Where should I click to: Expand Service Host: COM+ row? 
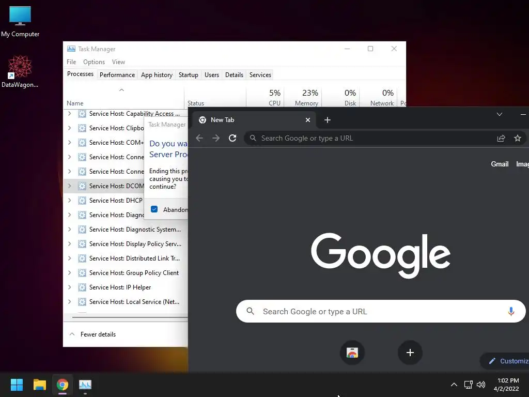pyautogui.click(x=70, y=143)
